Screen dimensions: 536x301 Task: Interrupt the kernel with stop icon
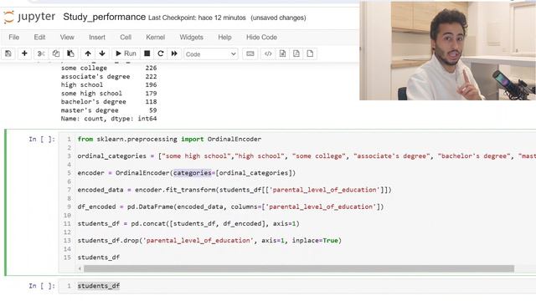[147, 54]
